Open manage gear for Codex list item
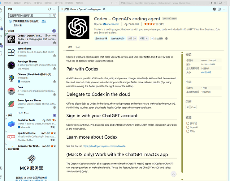The height and width of the screenshot is (181, 230). (x=55, y=43)
